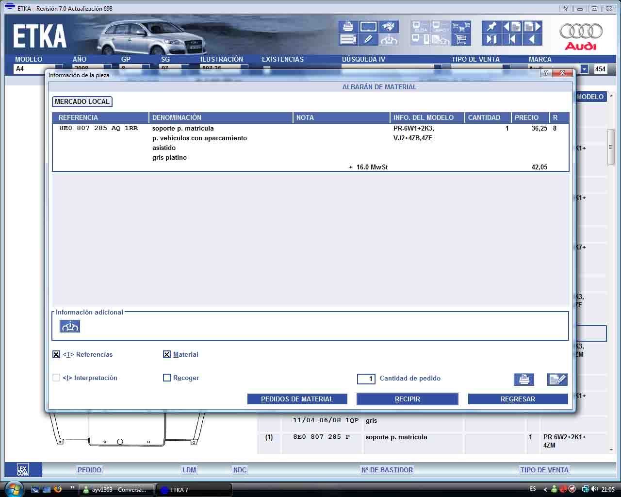Click the NDC item in the bottom bar

coord(240,470)
